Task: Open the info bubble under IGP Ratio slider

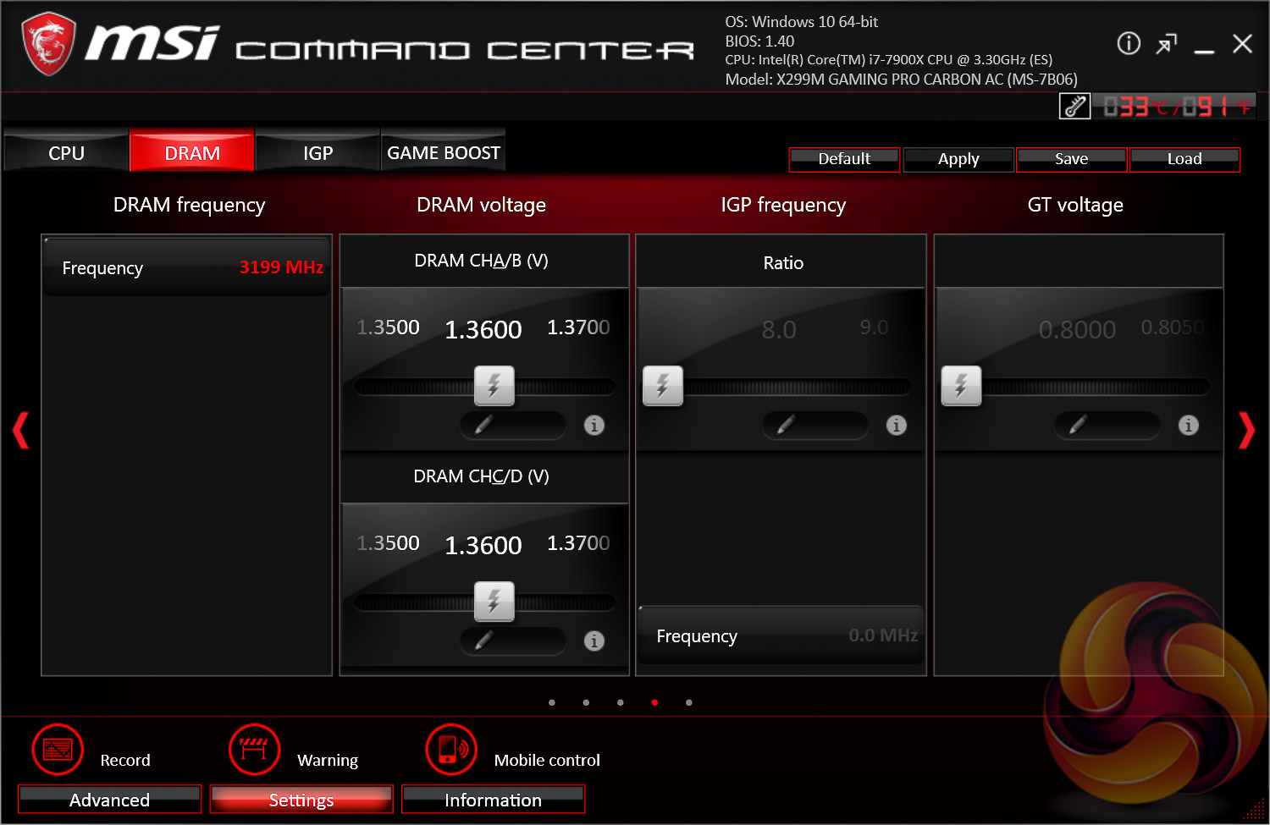Action: coord(896,426)
